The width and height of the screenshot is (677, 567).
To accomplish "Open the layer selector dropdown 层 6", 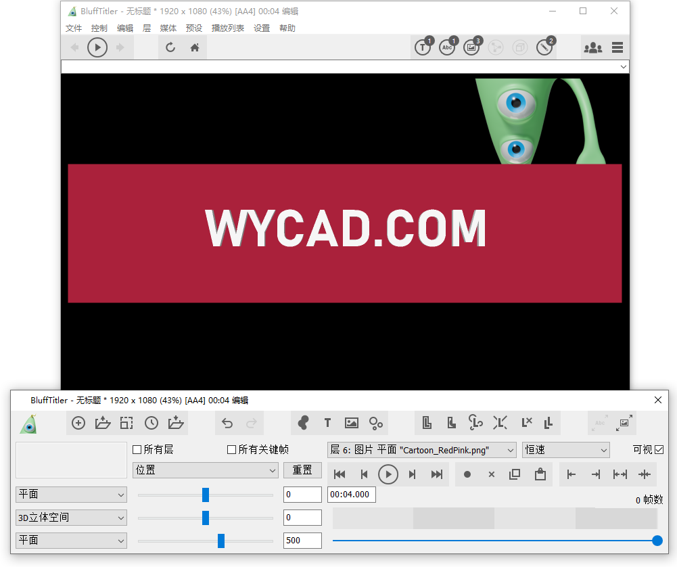I will (421, 450).
